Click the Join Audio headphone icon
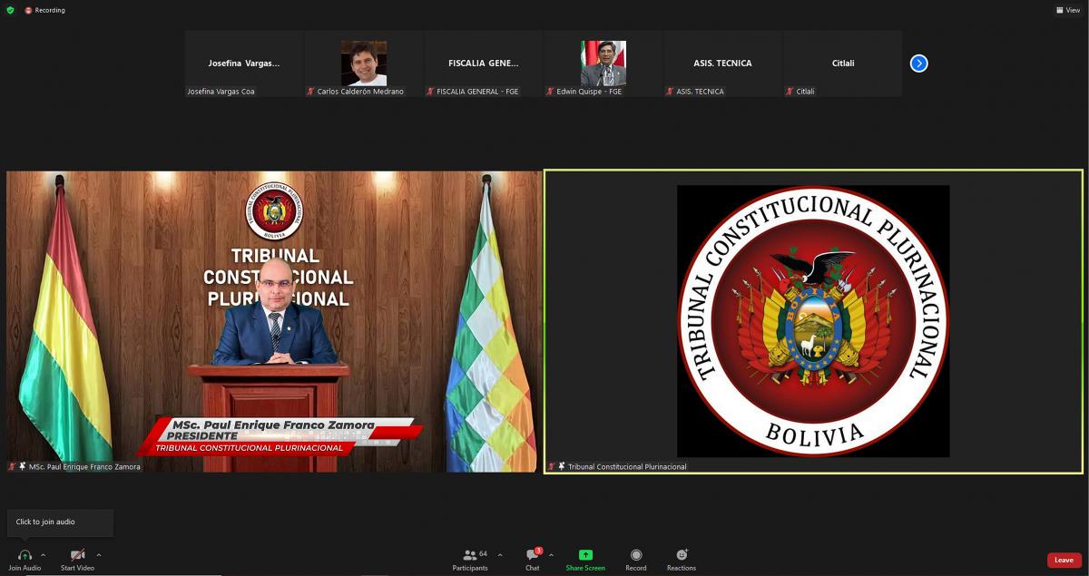This screenshot has width=1089, height=576. click(x=25, y=555)
